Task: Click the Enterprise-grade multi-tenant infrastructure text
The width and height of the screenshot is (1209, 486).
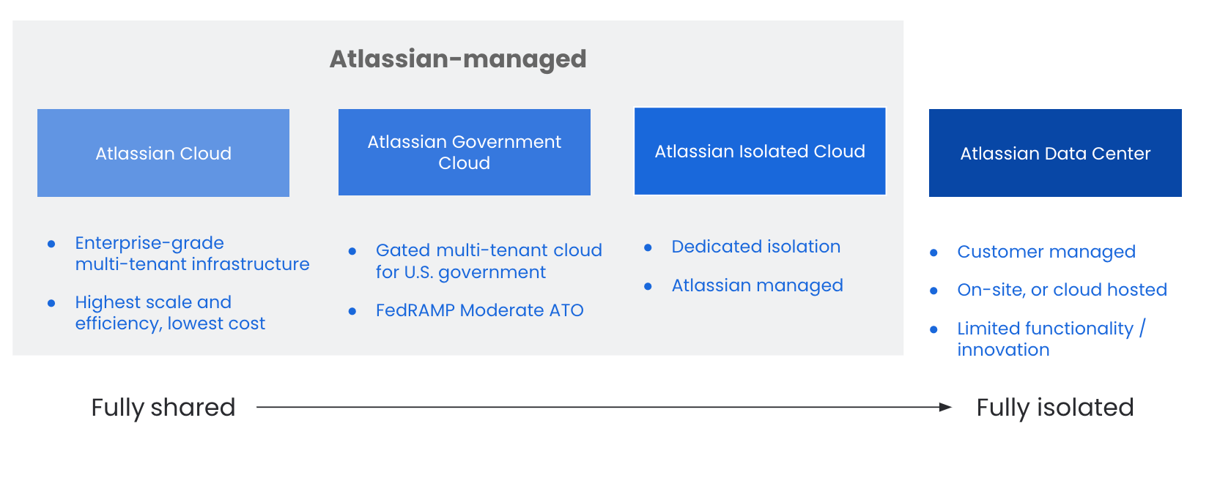Action: click(x=192, y=253)
